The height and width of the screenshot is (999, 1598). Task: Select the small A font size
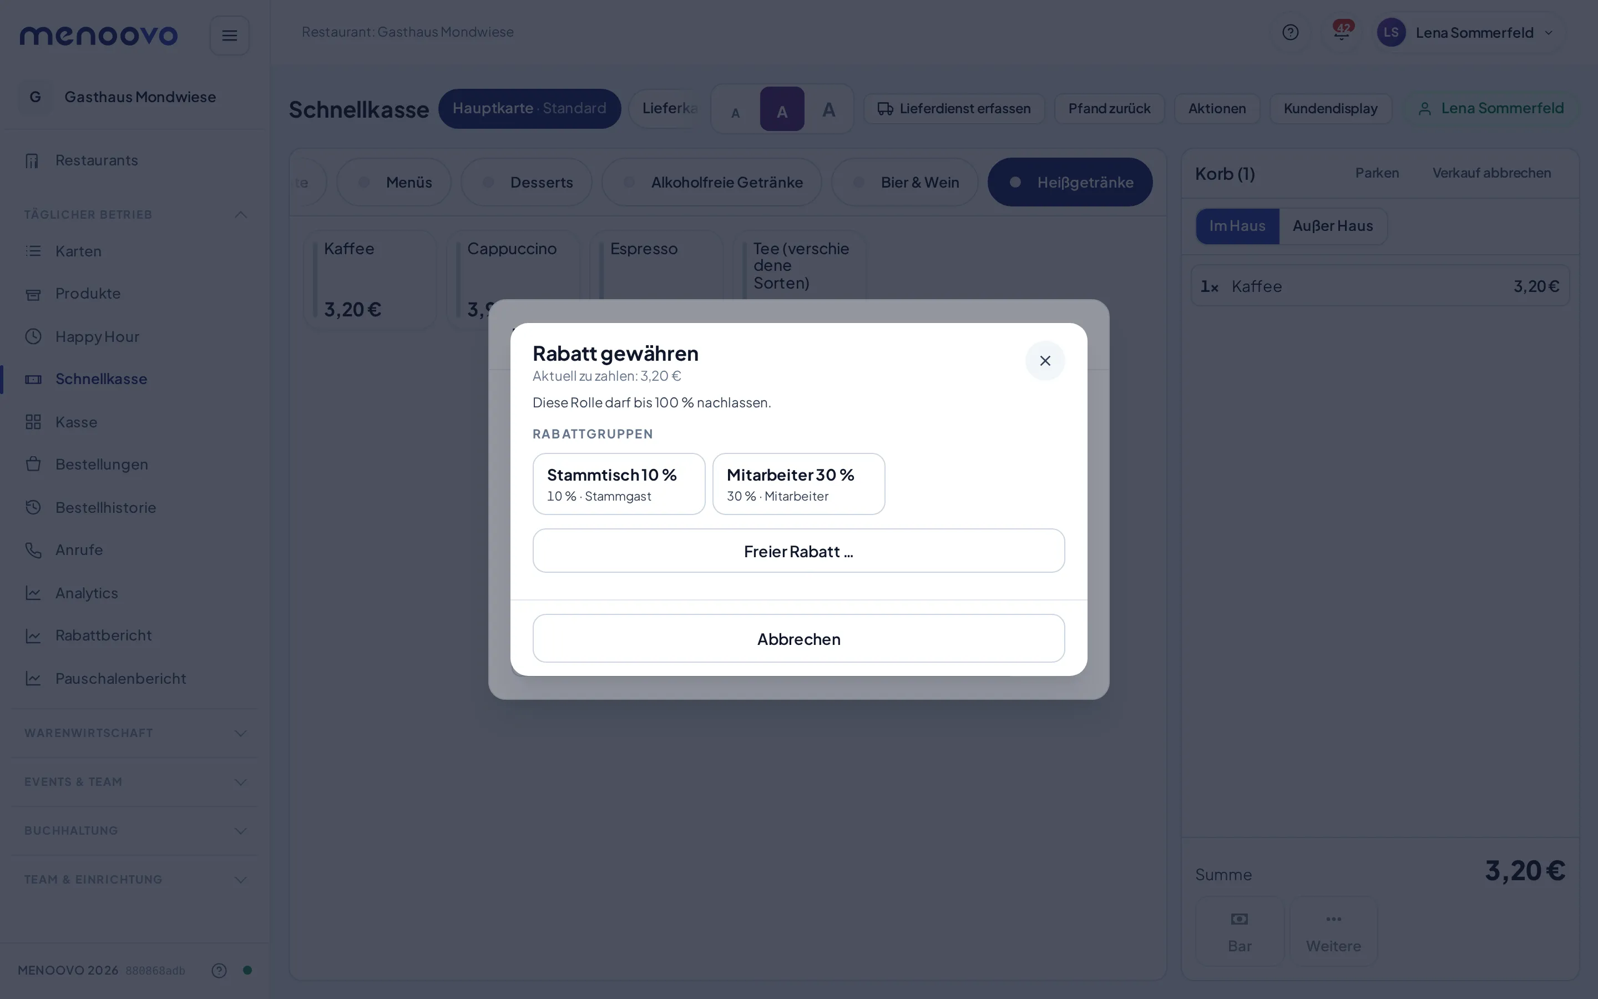pos(735,109)
